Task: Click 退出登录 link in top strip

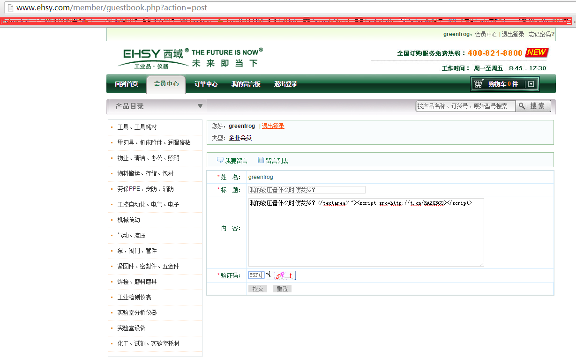Action: pos(513,34)
